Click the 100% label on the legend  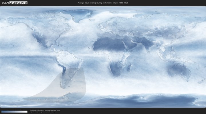point(27,110)
